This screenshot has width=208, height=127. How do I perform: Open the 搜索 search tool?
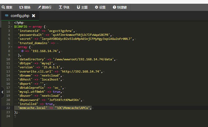click(7, 7)
